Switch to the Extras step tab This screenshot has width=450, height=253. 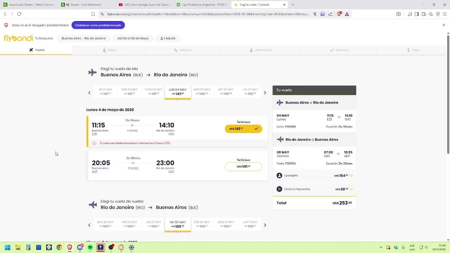coord(110,50)
